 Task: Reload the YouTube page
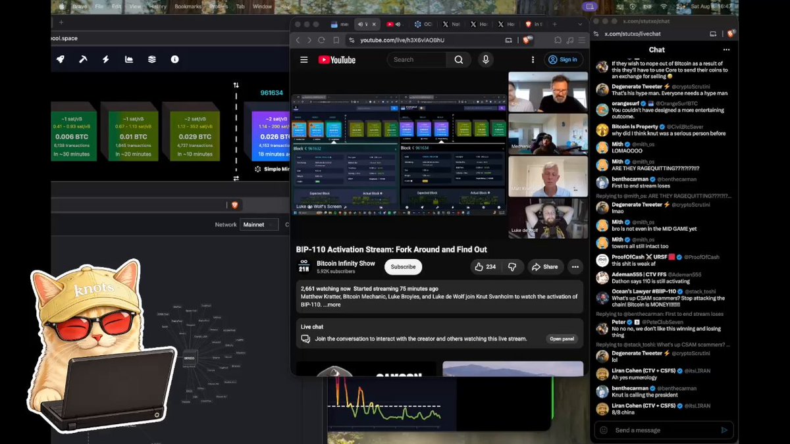coord(321,40)
